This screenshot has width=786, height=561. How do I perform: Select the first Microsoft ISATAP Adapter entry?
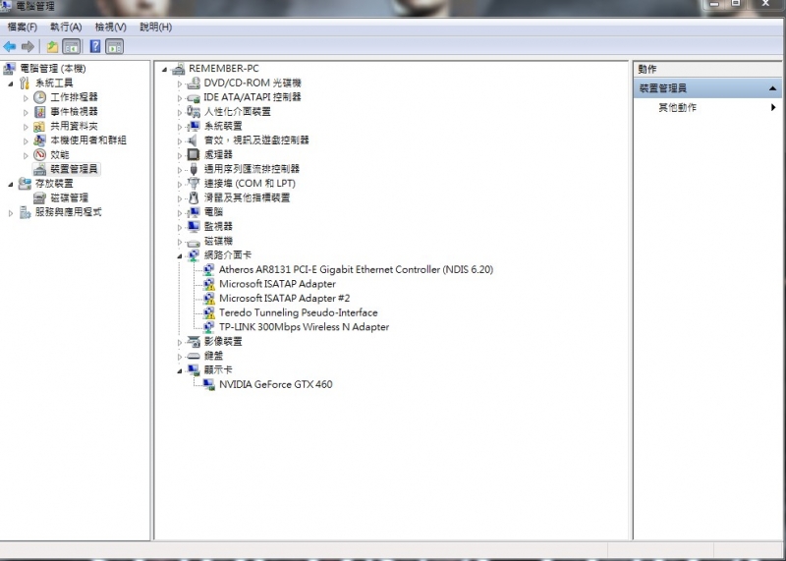click(x=277, y=284)
